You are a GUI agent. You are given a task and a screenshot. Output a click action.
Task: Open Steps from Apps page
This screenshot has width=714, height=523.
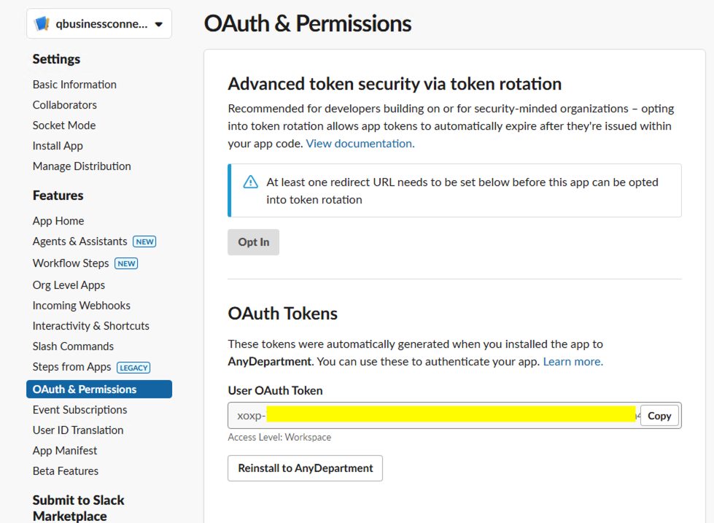pos(72,367)
